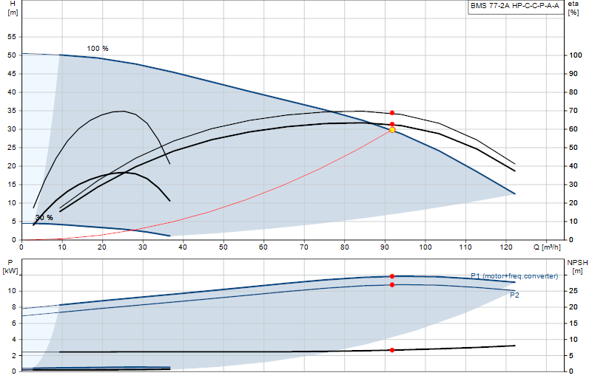592x384 pixels.
Task: Select the red dot on the NPSH curve
Action: pos(392,350)
